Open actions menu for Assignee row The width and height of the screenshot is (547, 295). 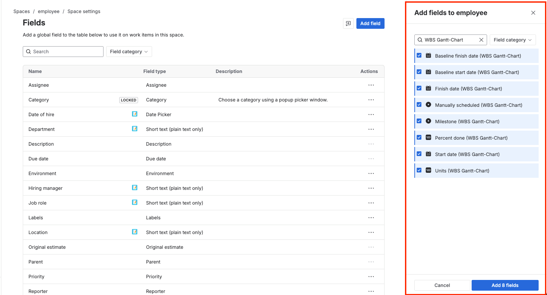coord(371,85)
